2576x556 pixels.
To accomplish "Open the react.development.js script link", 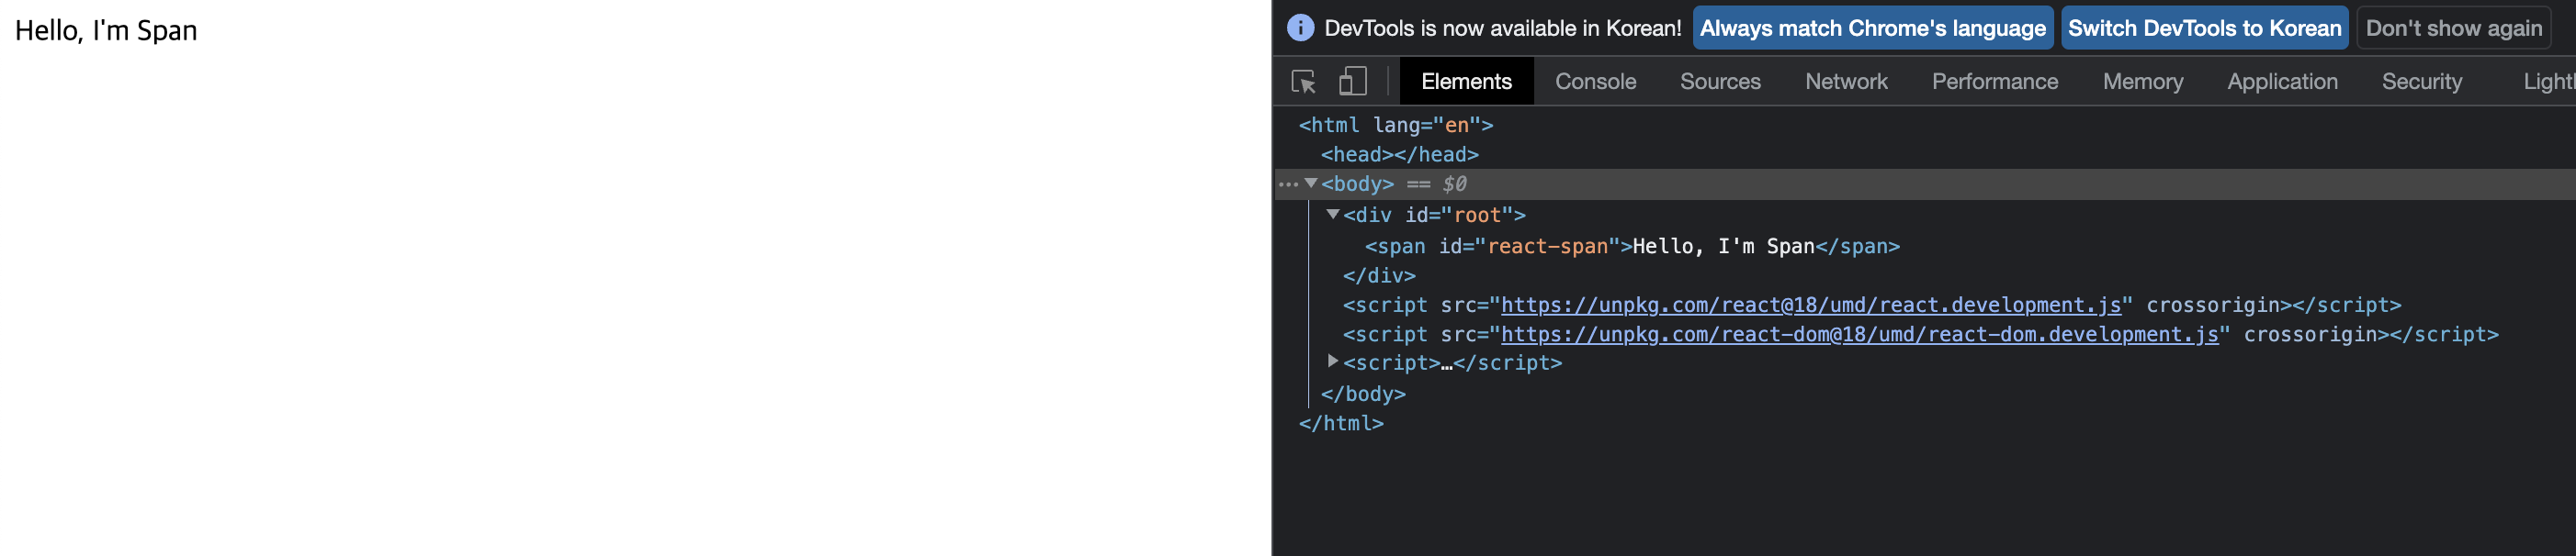I will coord(1810,306).
